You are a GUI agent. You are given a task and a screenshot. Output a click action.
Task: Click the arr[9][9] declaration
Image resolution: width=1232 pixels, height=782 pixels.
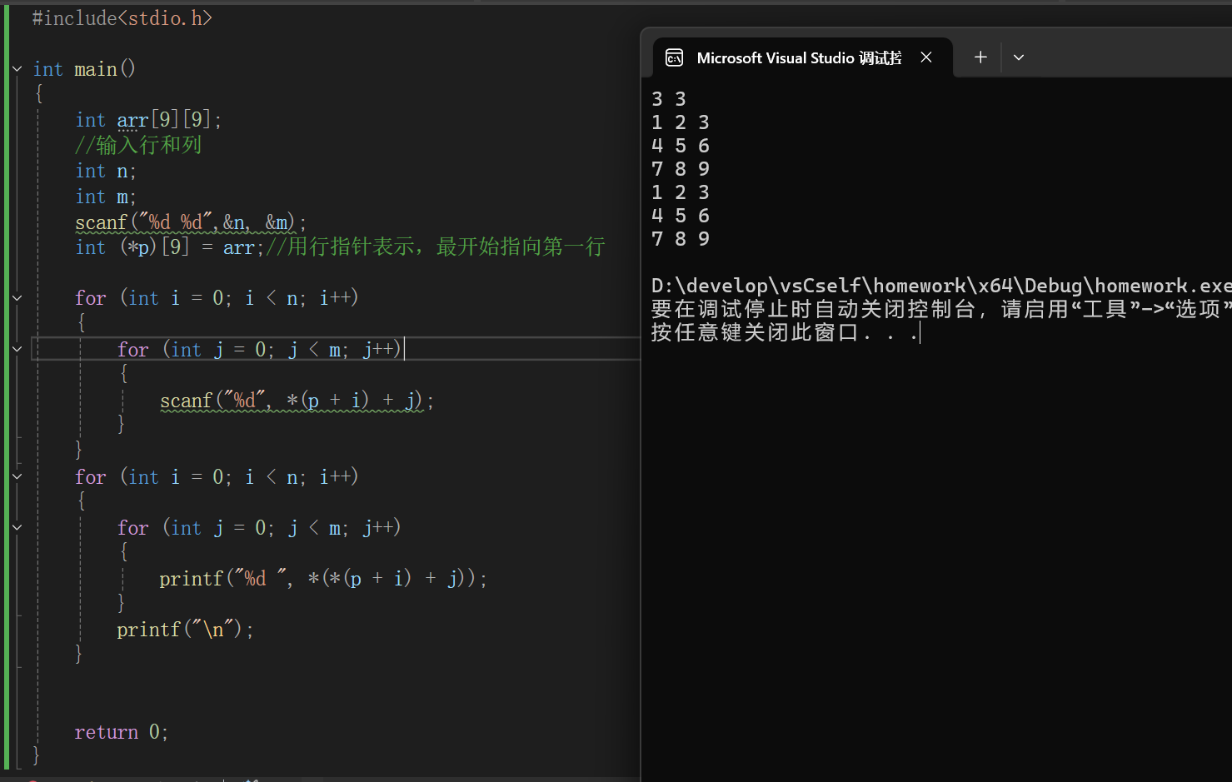pyautogui.click(x=148, y=120)
